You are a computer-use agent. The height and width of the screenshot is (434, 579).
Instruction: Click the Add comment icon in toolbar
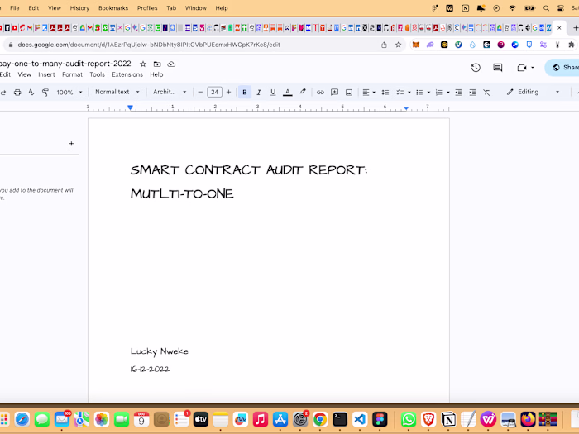point(334,93)
